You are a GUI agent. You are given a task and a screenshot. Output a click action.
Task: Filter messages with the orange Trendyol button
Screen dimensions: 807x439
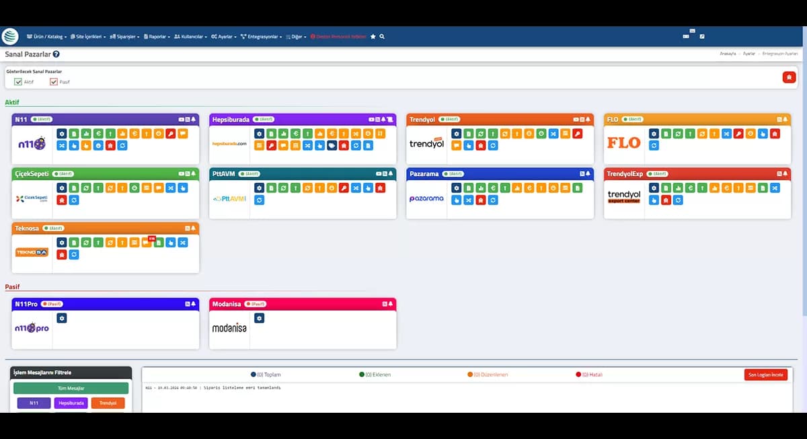coord(108,403)
